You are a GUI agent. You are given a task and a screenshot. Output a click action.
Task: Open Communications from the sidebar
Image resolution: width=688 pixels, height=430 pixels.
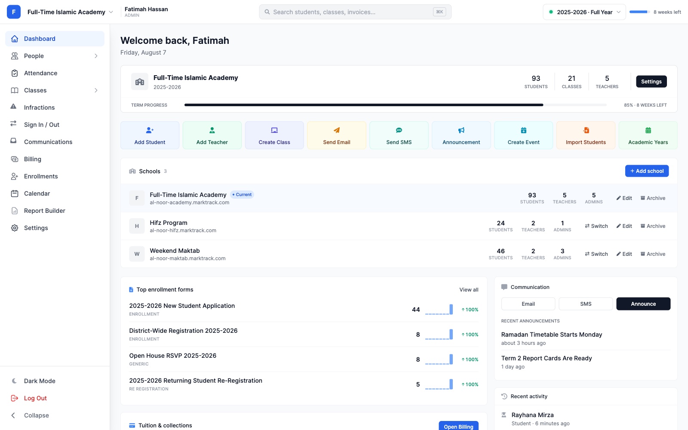(55, 142)
